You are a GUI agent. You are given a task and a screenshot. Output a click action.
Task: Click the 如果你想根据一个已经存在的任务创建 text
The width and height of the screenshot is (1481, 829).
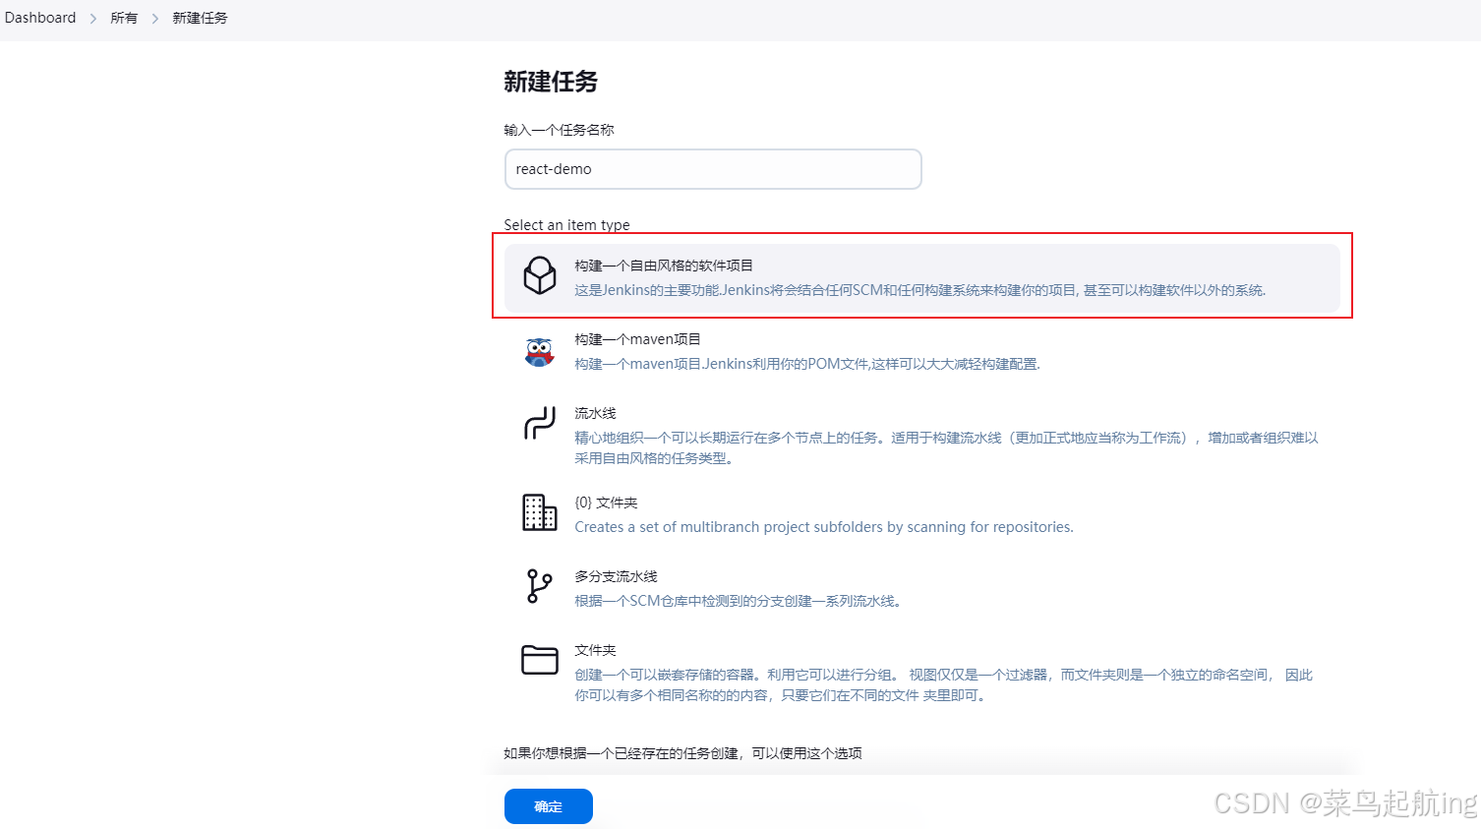[682, 753]
